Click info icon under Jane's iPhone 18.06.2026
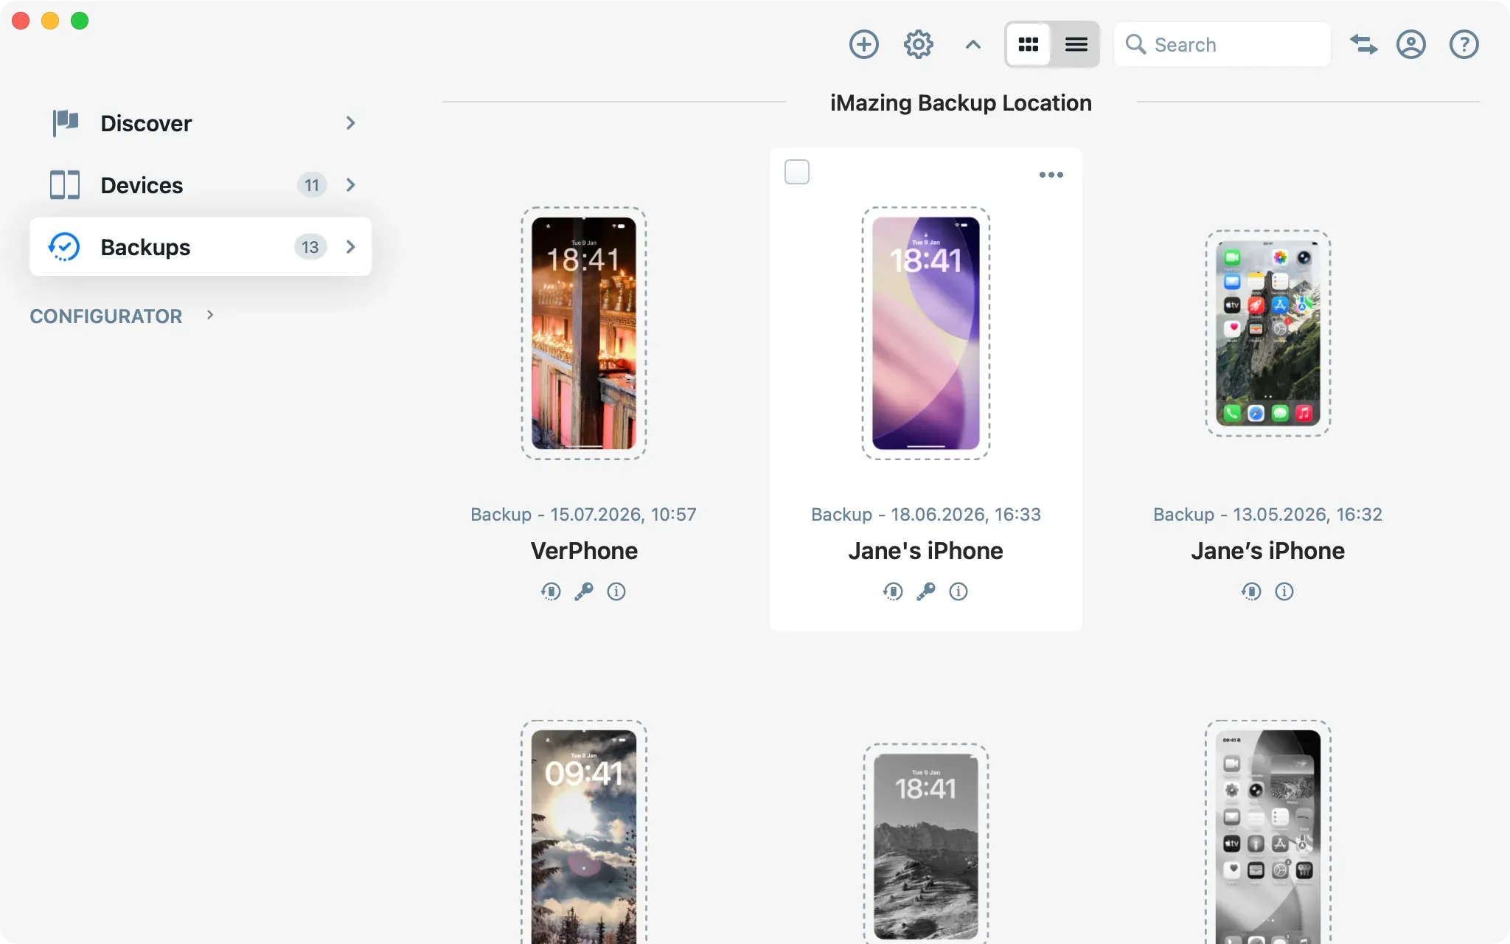1510x944 pixels. click(958, 591)
